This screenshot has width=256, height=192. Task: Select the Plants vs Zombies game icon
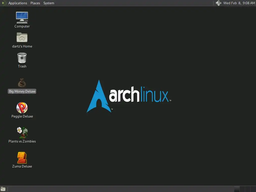point(22,132)
